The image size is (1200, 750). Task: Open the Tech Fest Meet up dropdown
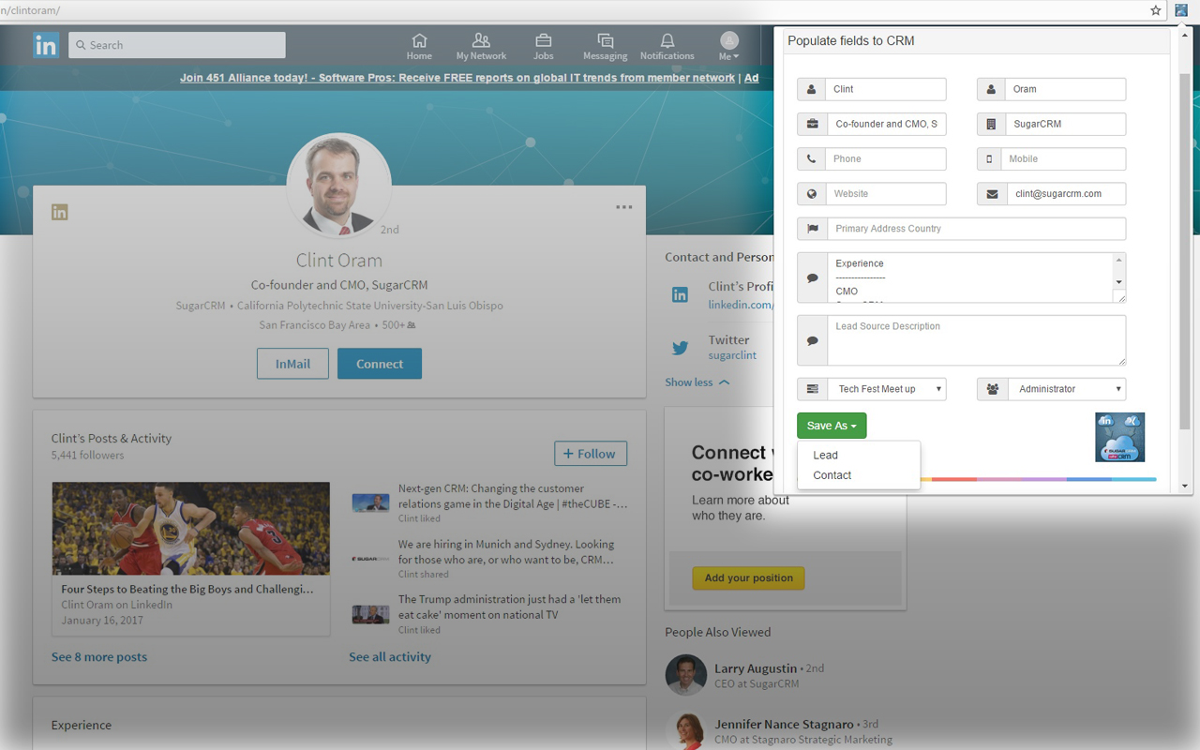click(x=886, y=389)
